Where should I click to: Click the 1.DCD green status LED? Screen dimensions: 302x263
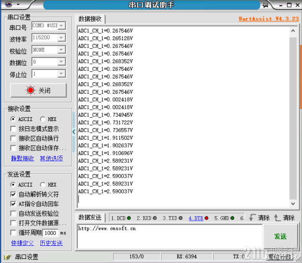coord(129,218)
